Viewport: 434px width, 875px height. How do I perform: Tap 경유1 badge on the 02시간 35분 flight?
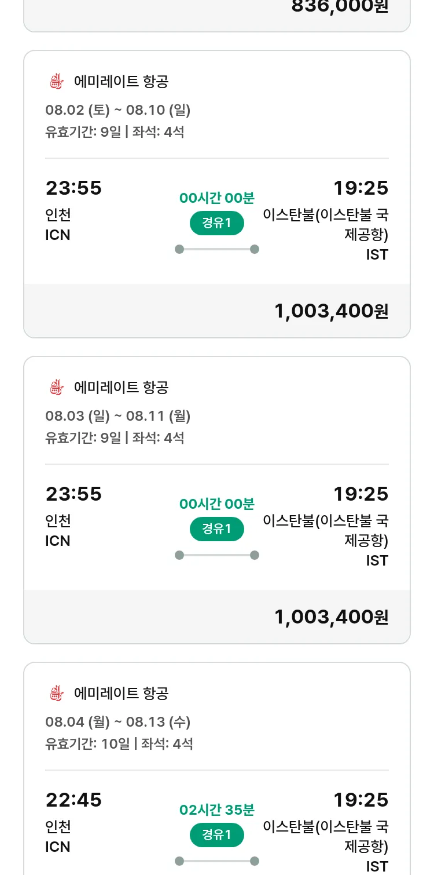[x=216, y=835]
